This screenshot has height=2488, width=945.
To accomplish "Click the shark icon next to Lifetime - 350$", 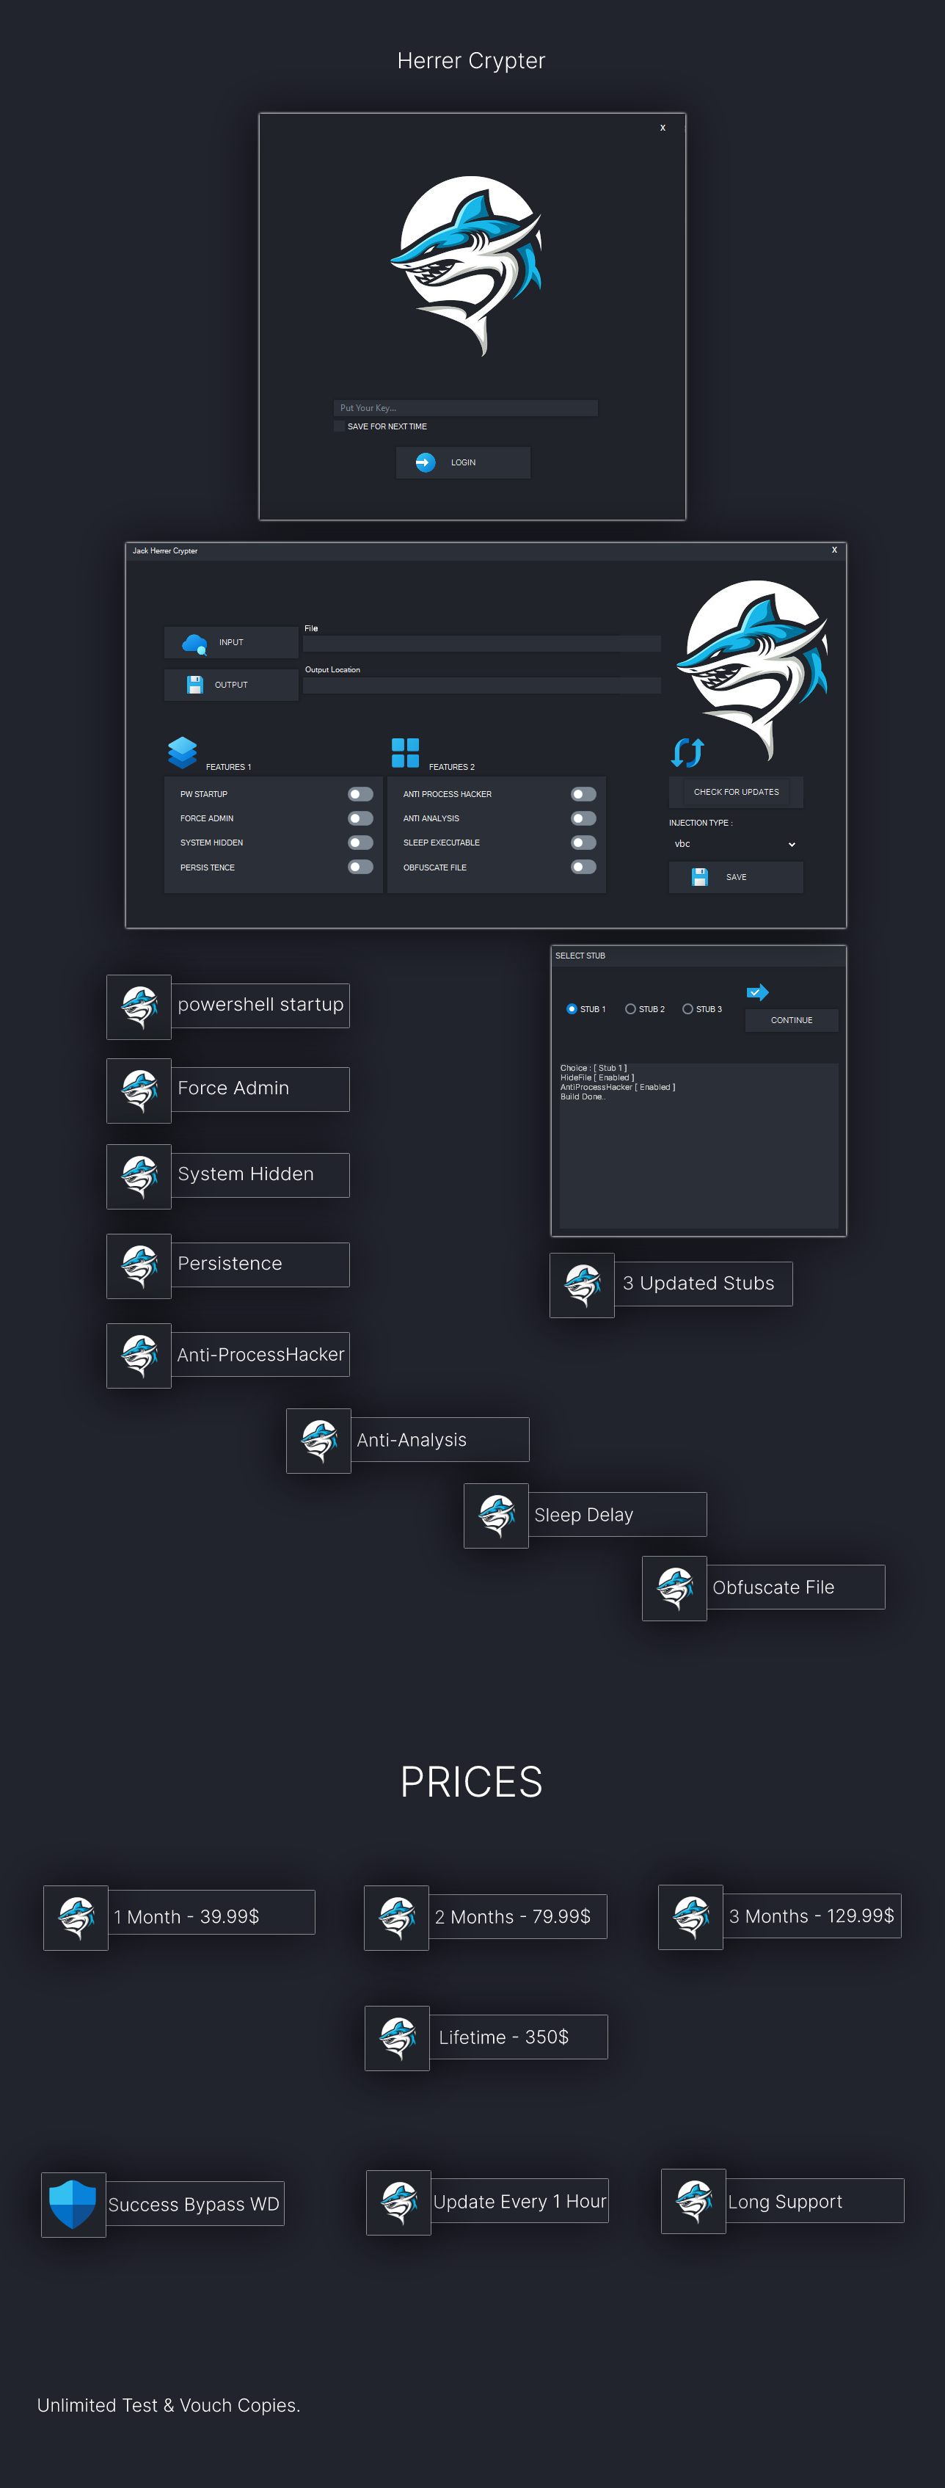I will pos(397,2038).
